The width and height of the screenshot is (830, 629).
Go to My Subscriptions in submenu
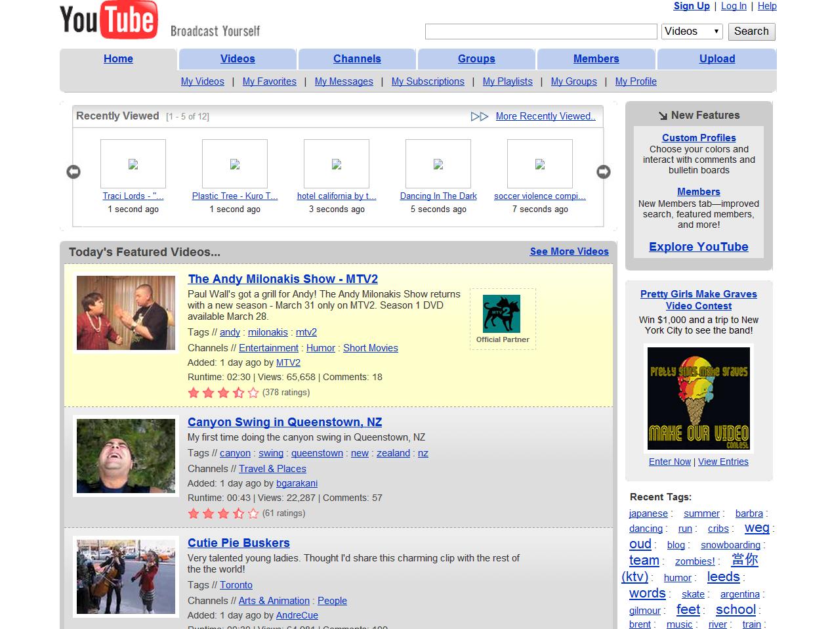point(428,81)
